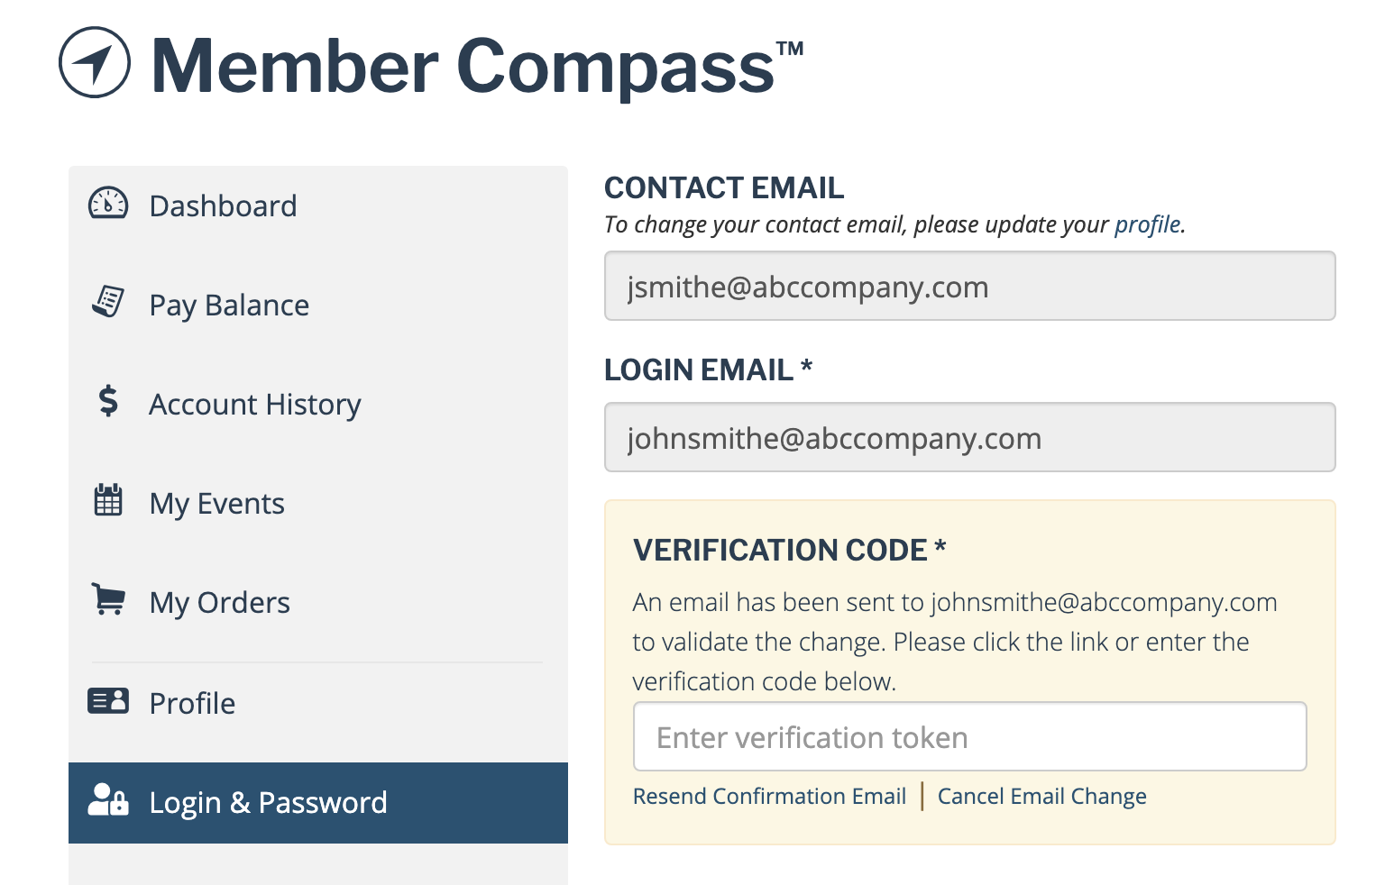Click the Login Email field
This screenshot has height=885, width=1376.
pyautogui.click(x=970, y=437)
